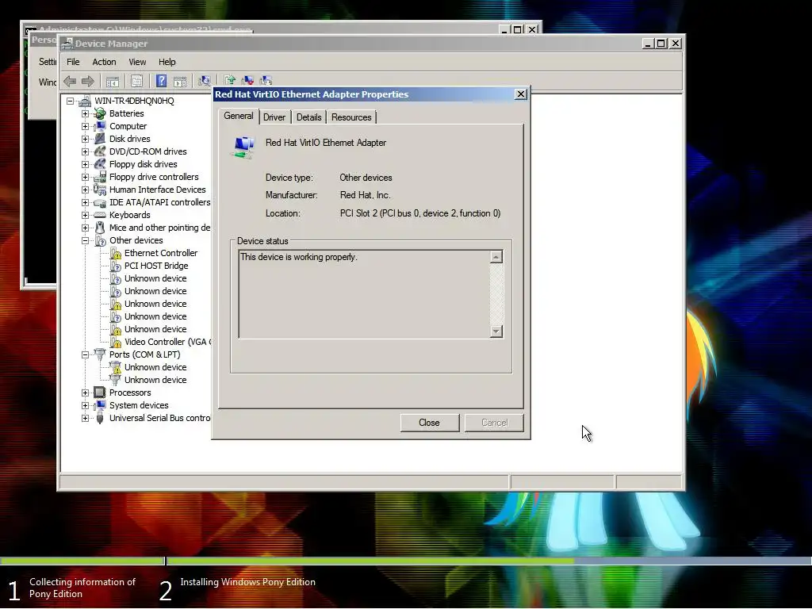Click the blue Help question mark icon
812x609 pixels.
click(162, 81)
